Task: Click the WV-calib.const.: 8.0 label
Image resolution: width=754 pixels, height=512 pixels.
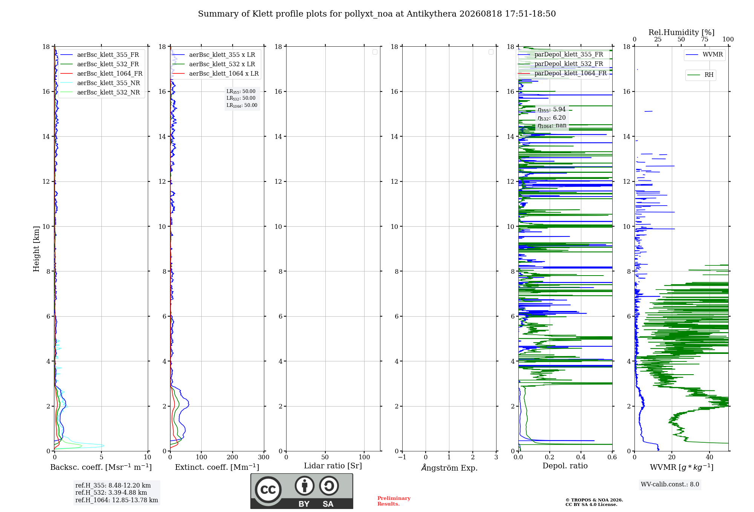Action: coord(670,485)
